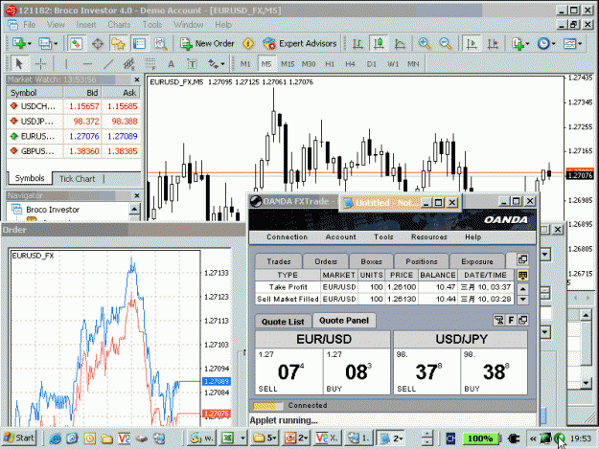This screenshot has width=599, height=449.
Task: Open Expert Advisors from toolbar
Action: [x=300, y=43]
